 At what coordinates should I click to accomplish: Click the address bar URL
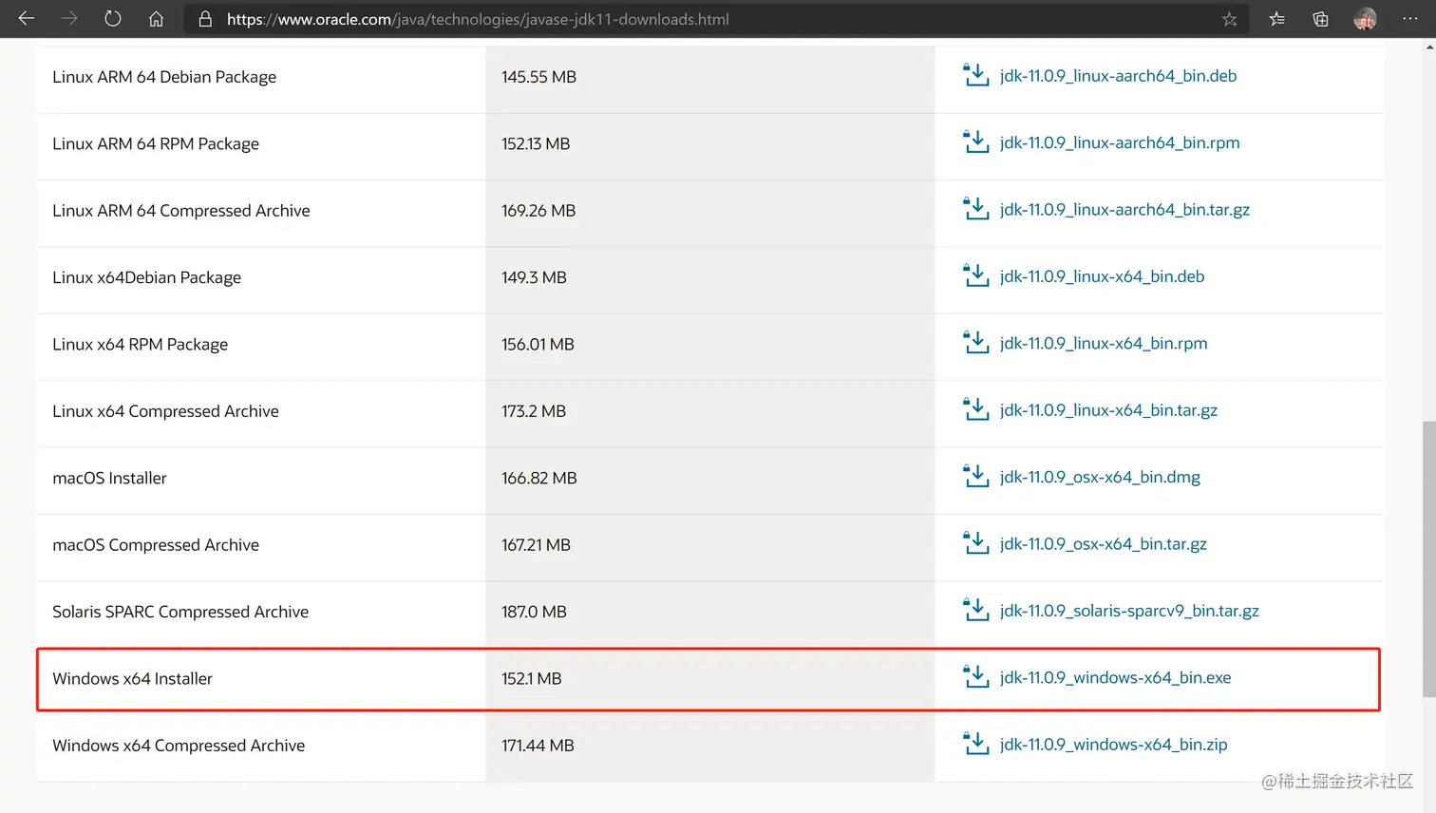pyautogui.click(x=478, y=19)
